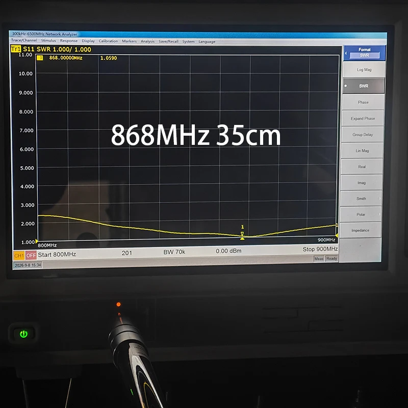The width and height of the screenshot is (408, 408).
Task: Open the Stimulus menu
Action: [48, 41]
